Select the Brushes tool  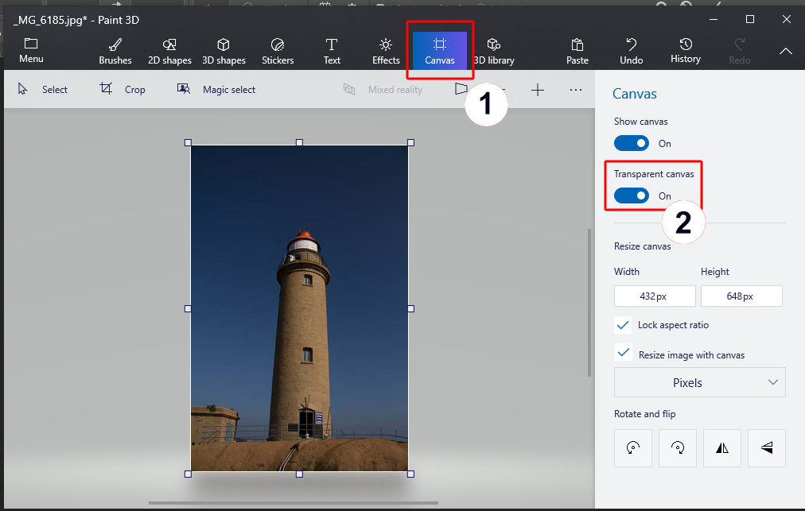115,49
